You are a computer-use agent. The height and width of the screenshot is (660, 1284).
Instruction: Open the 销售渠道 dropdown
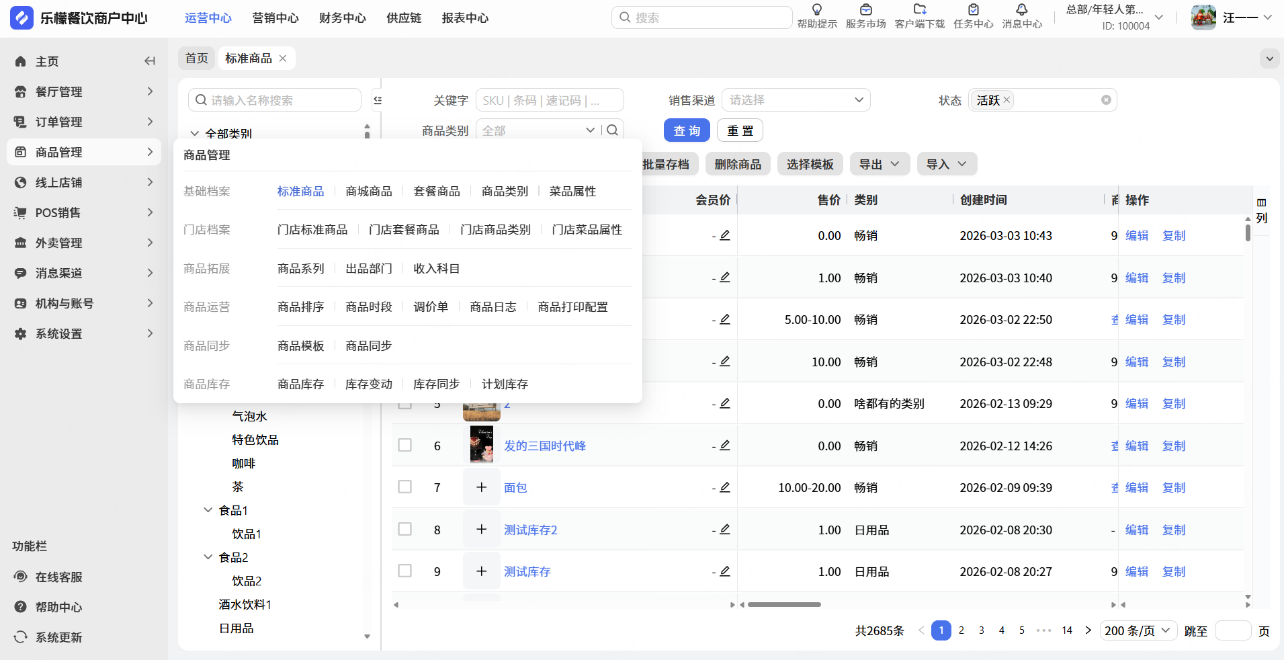click(796, 100)
